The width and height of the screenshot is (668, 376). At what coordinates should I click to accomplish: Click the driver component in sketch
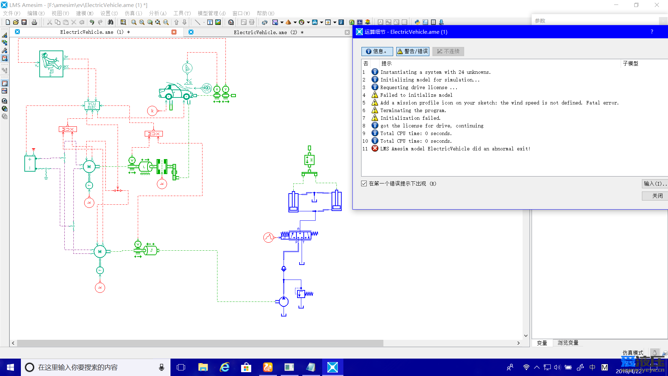pyautogui.click(x=51, y=64)
